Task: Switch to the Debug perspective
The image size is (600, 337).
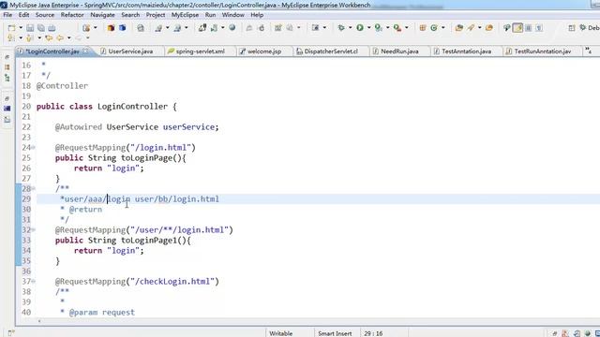Action: (x=590, y=28)
